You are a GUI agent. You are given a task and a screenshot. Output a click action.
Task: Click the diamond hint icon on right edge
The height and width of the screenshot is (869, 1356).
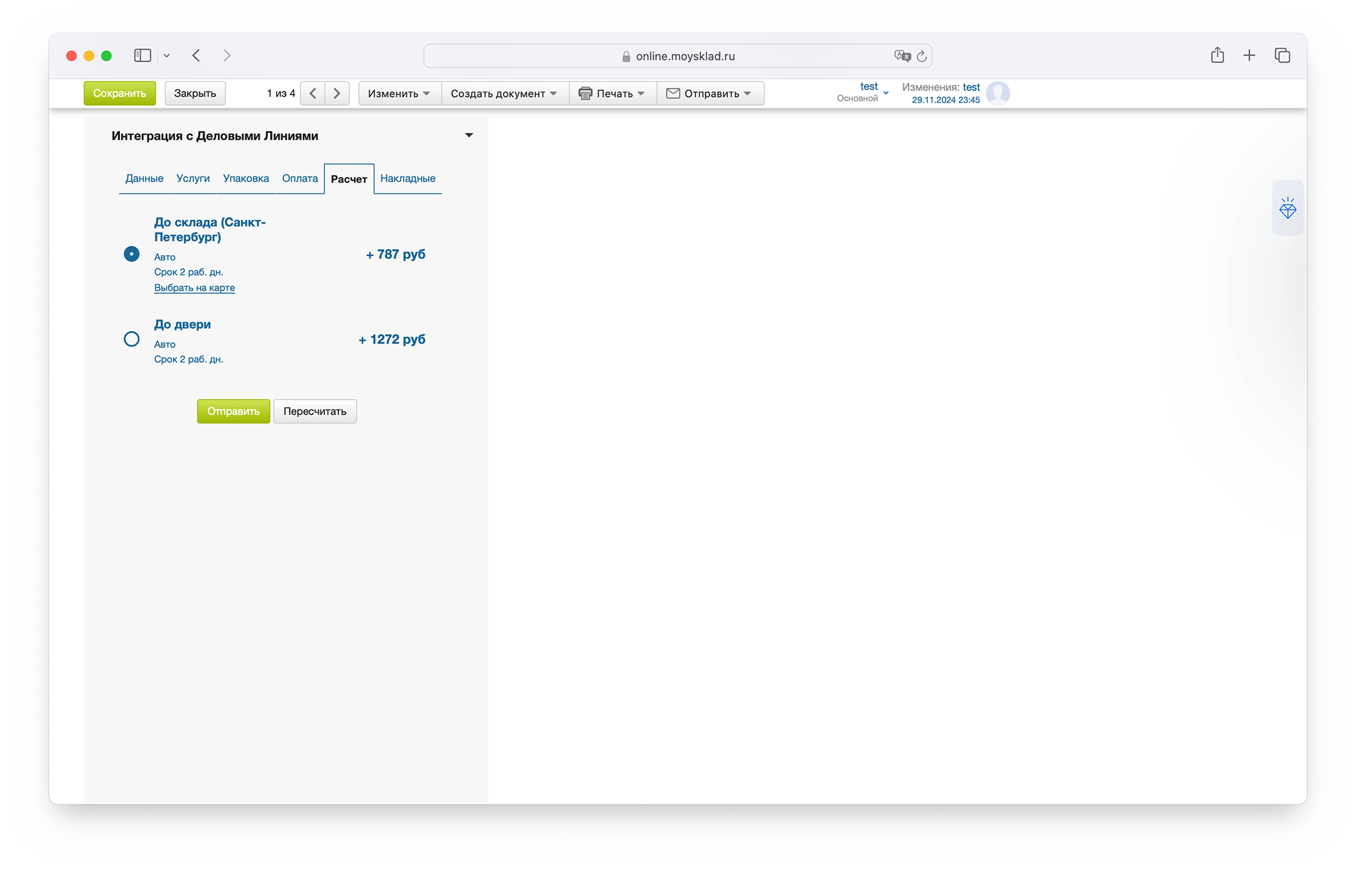[1287, 208]
